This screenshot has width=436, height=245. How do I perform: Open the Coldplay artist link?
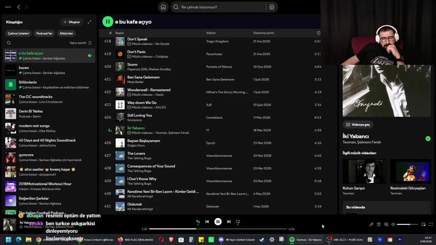[162, 56]
